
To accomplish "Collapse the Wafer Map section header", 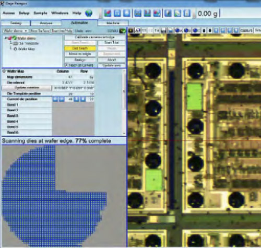I will click(x=4, y=71).
